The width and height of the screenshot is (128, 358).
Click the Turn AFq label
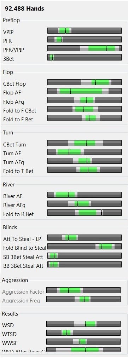[14, 162]
